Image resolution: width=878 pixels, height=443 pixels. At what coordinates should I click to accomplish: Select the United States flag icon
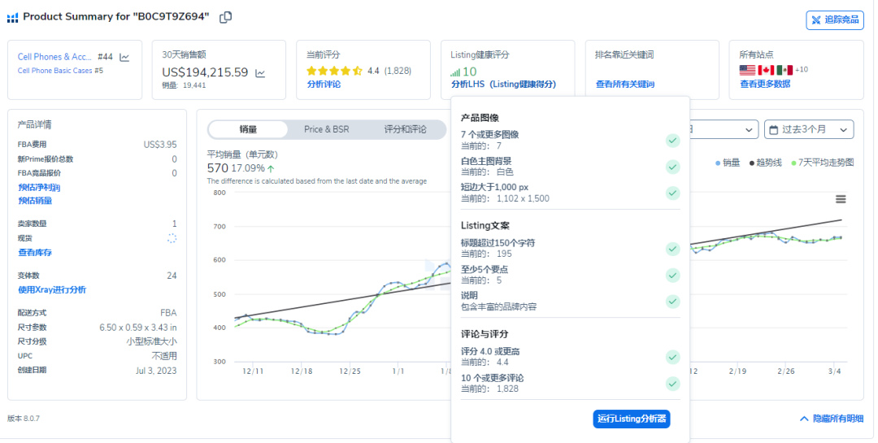click(x=748, y=70)
